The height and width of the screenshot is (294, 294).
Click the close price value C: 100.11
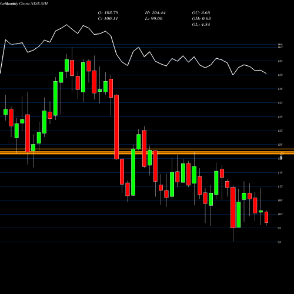coord(108,19)
